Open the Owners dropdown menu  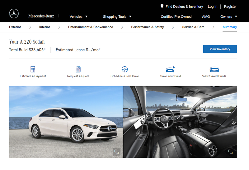click(229, 17)
